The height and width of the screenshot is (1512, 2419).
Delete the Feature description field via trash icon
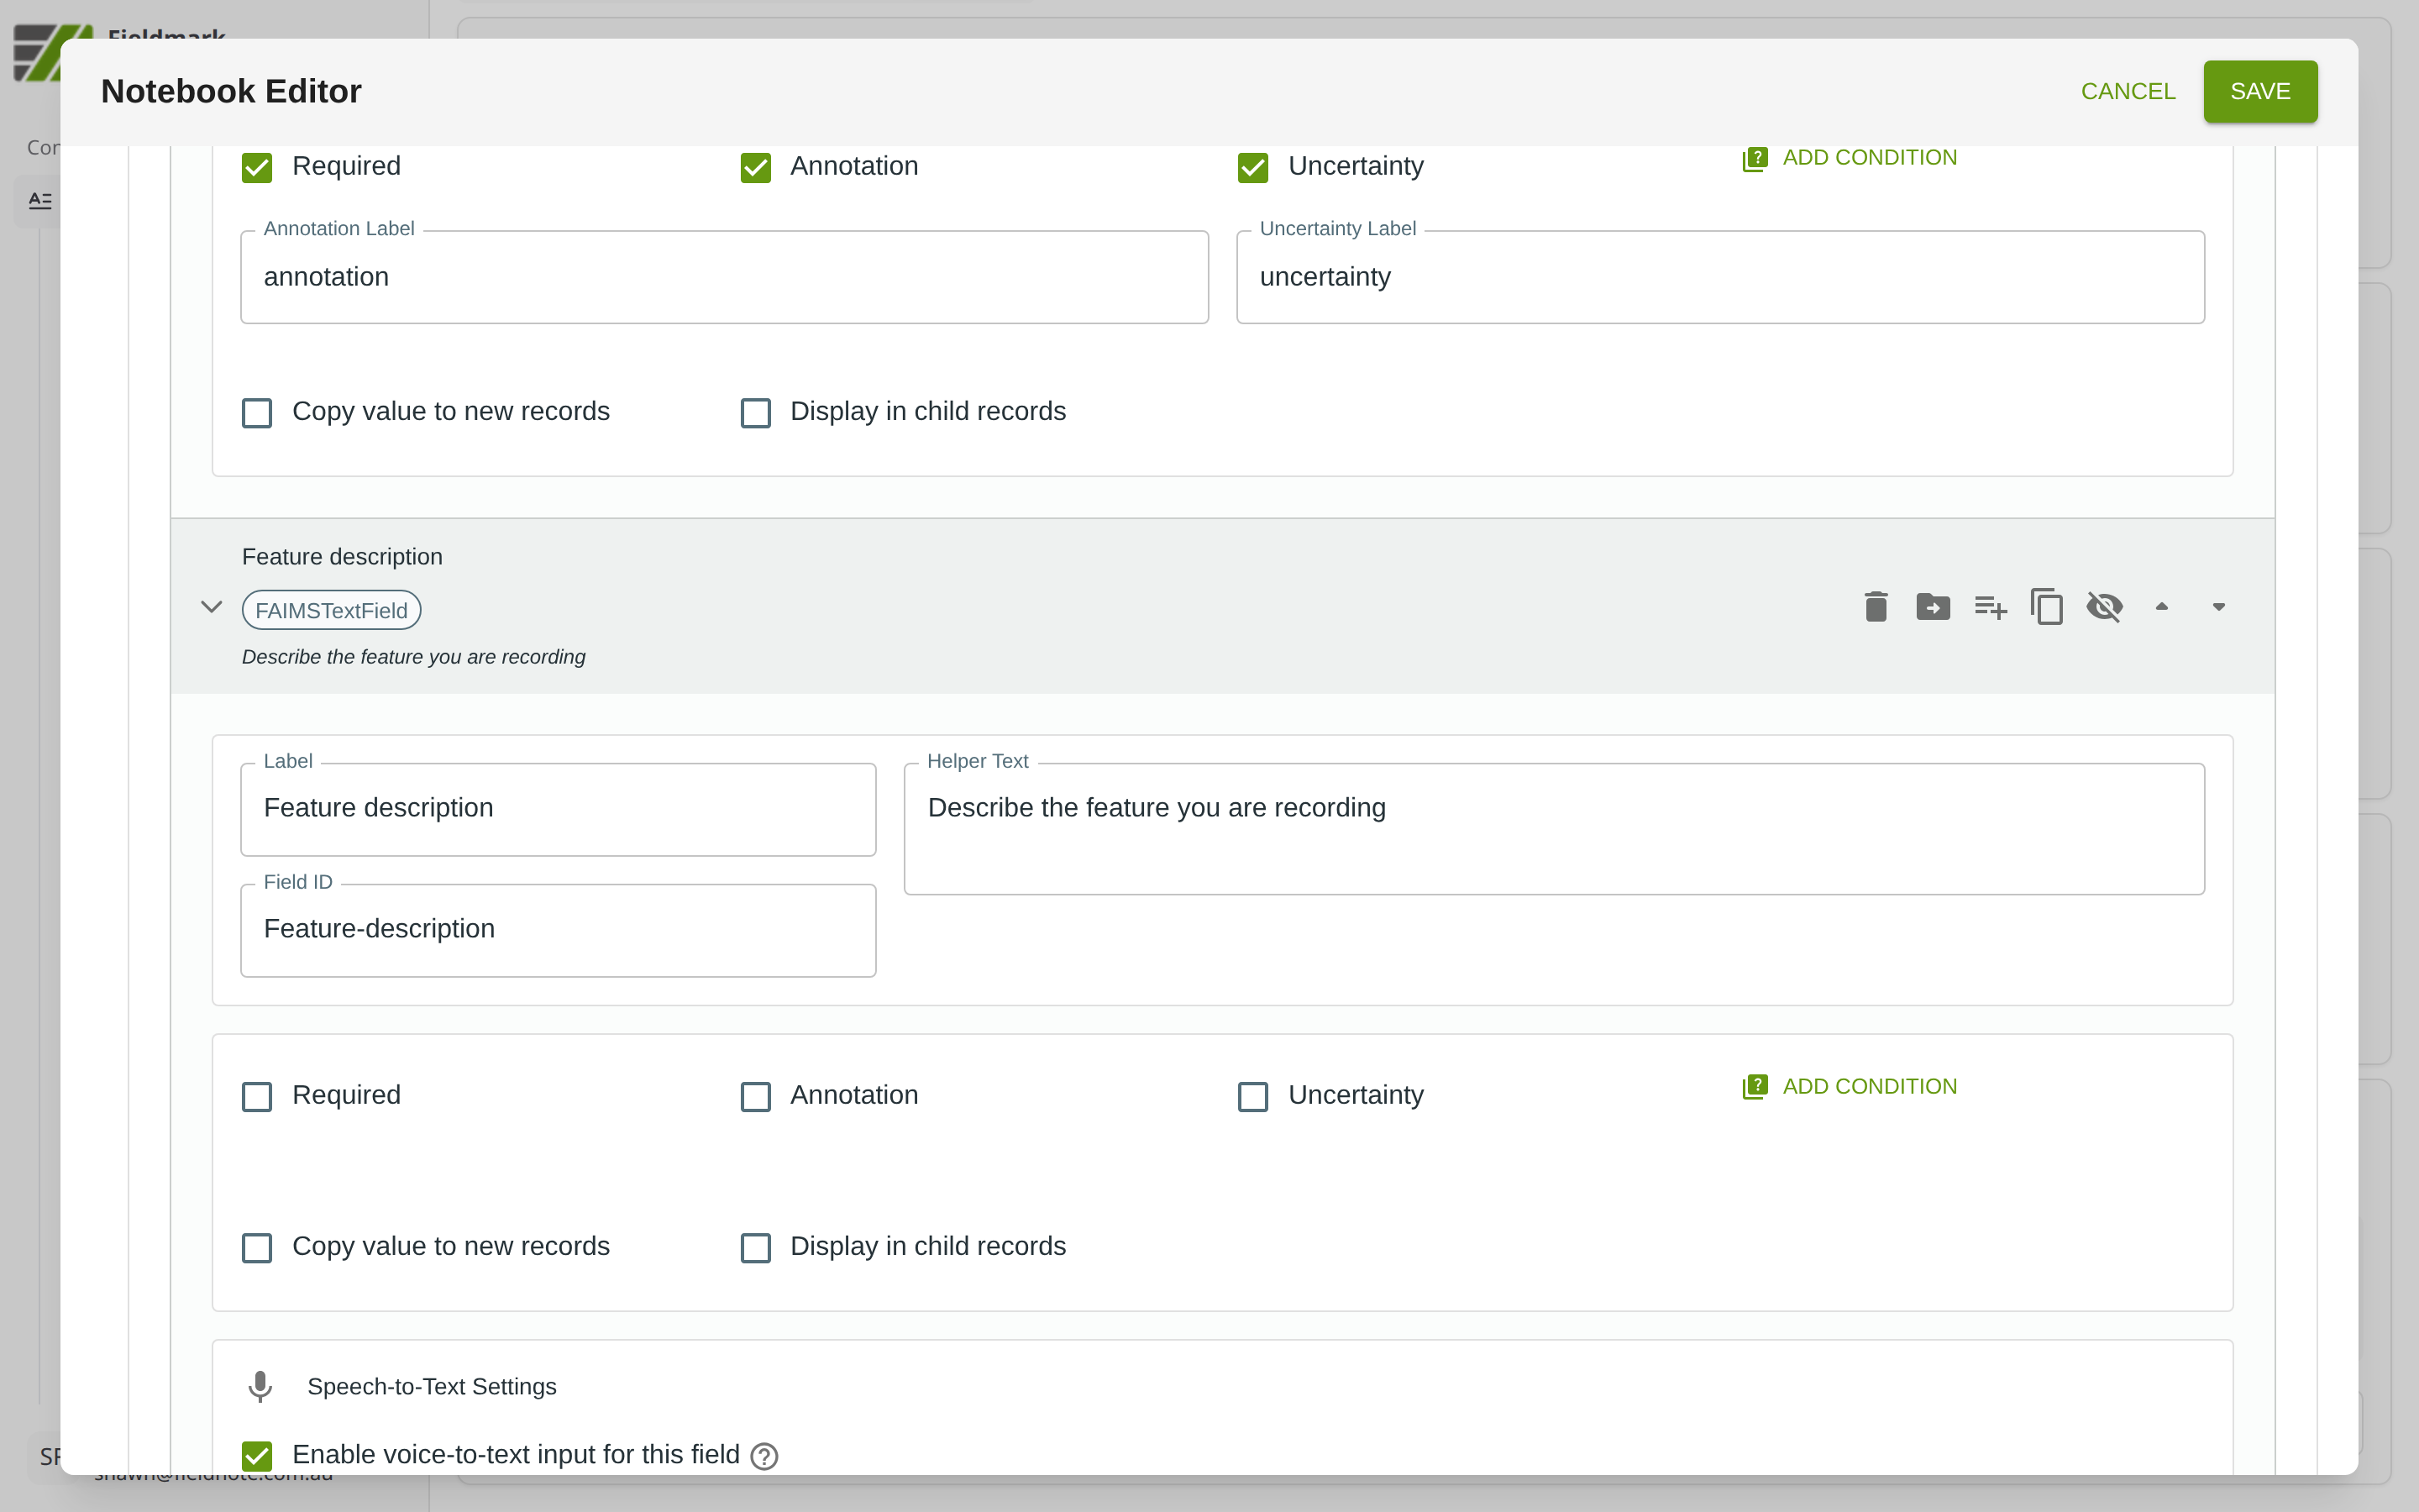click(x=1876, y=607)
